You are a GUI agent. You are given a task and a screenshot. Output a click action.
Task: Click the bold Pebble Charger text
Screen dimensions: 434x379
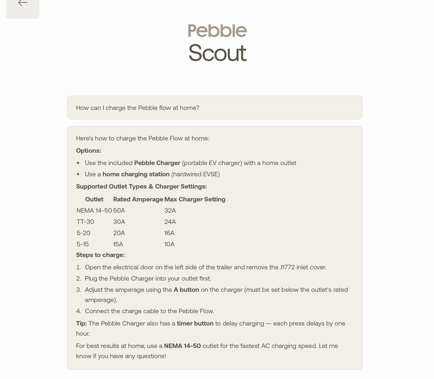[157, 163]
